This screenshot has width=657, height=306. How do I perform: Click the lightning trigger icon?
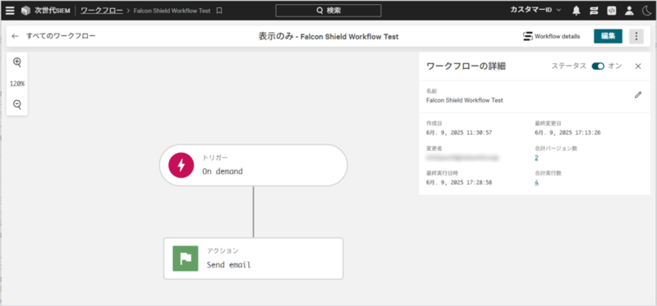181,166
